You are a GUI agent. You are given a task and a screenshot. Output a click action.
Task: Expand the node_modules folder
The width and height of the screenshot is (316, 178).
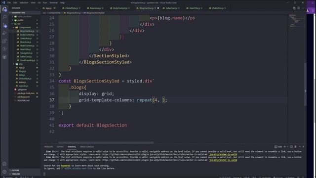24,16
